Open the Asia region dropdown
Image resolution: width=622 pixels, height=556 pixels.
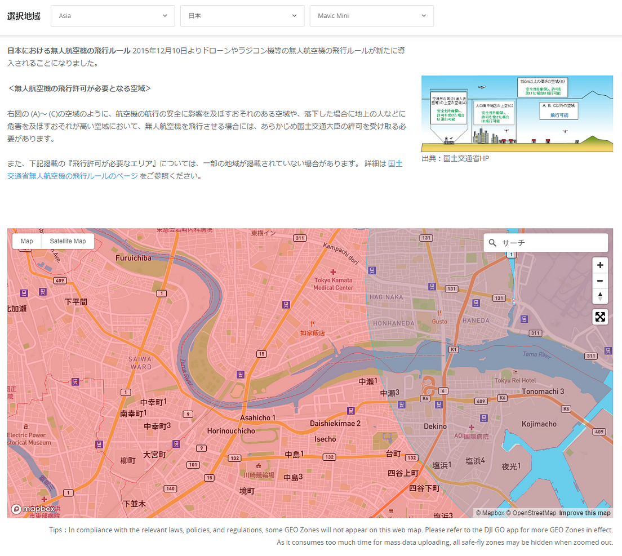[113, 16]
